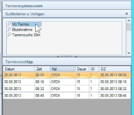Image resolution: width=134 pixels, height=115 pixels.
Task: Click the DZ column header
Action: pyautogui.click(x=115, y=69)
